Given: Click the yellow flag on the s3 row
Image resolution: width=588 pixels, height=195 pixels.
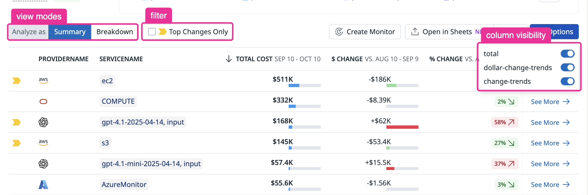Looking at the screenshot, I should 16,143.
